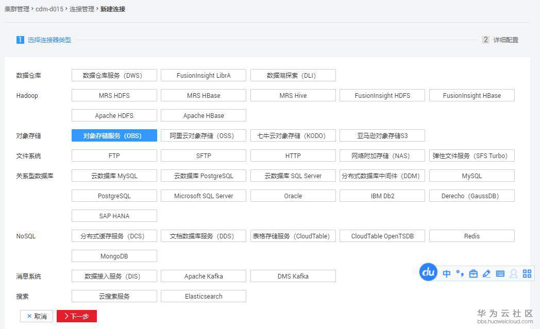This screenshot has width=540, height=329.
Task: Click the IME handwriting pen icon
Action: click(x=486, y=273)
